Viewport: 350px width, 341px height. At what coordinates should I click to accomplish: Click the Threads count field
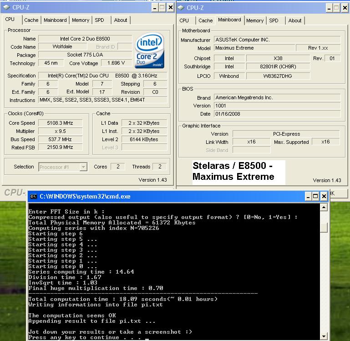(160, 167)
